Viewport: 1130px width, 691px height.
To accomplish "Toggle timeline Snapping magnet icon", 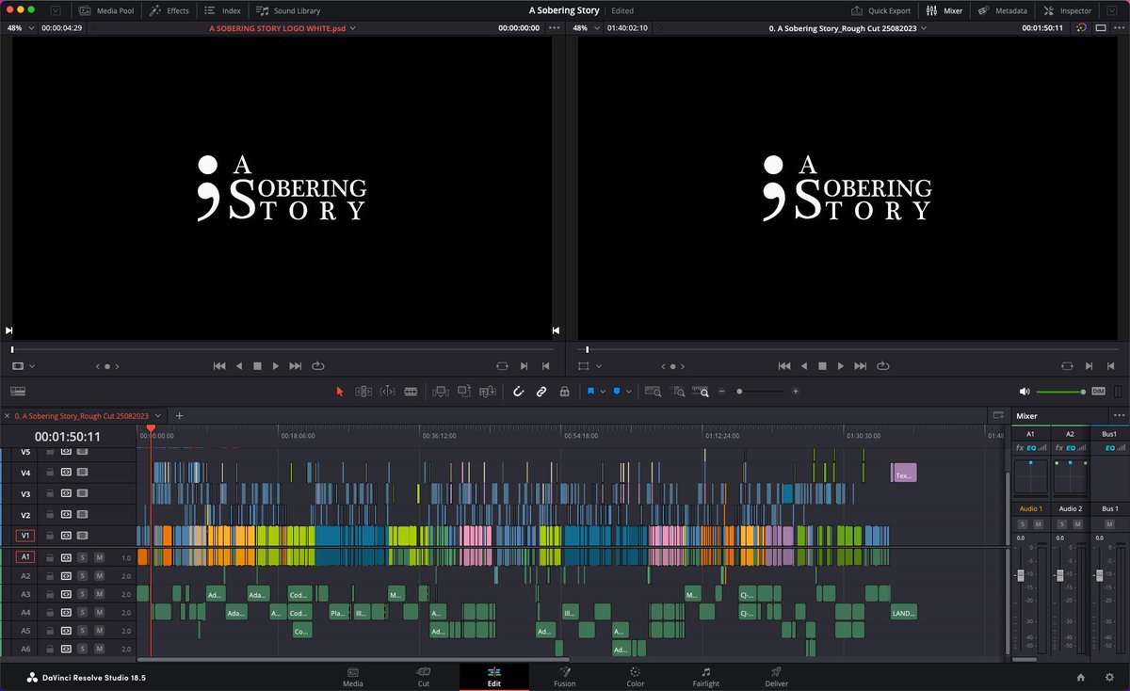I will tap(518, 392).
